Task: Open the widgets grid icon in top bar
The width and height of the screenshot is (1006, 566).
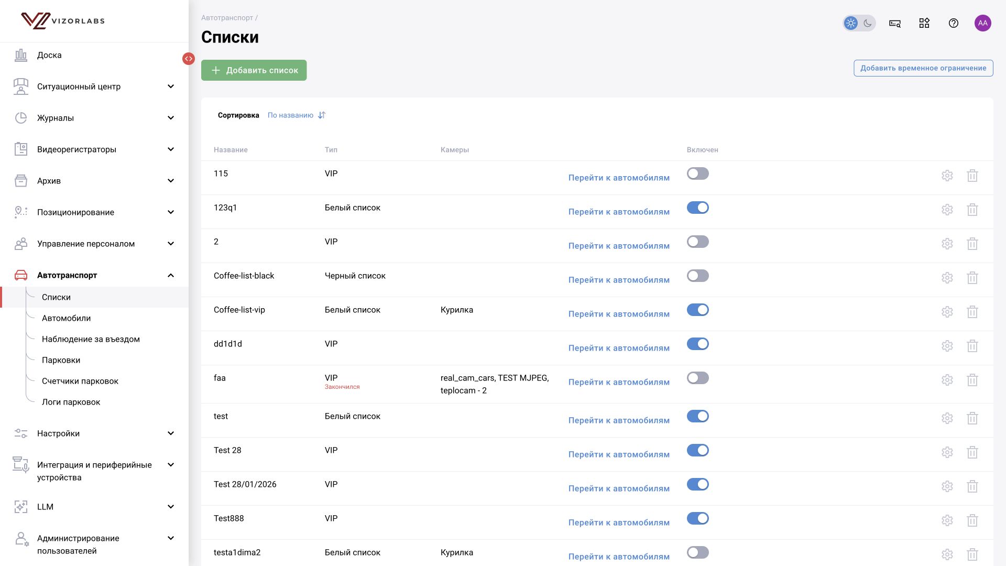Action: click(924, 23)
